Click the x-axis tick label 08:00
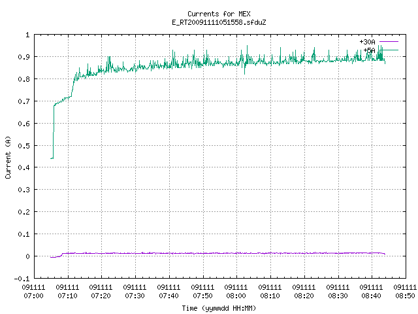 pyautogui.click(x=236, y=296)
